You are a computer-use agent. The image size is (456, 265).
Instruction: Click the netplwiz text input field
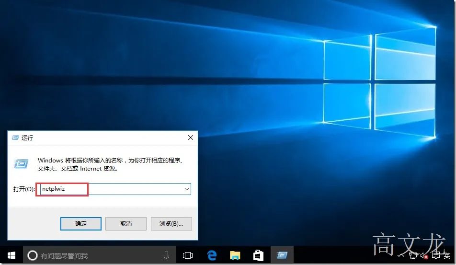coord(114,189)
